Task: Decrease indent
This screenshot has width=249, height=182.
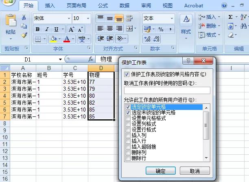Action: (x=100, y=38)
